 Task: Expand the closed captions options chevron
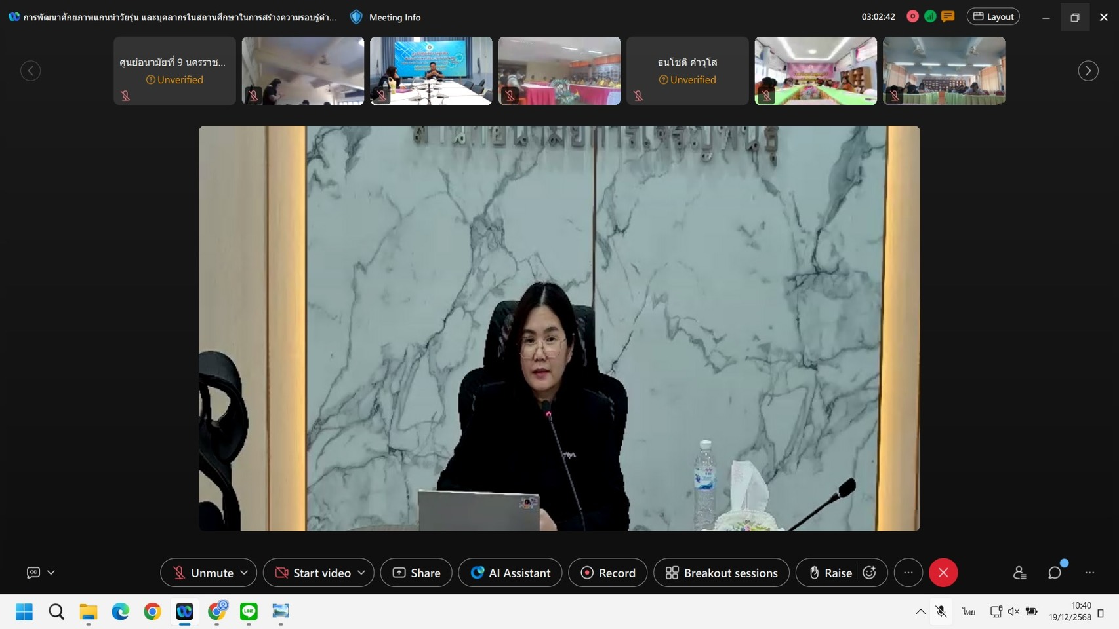pyautogui.click(x=51, y=573)
